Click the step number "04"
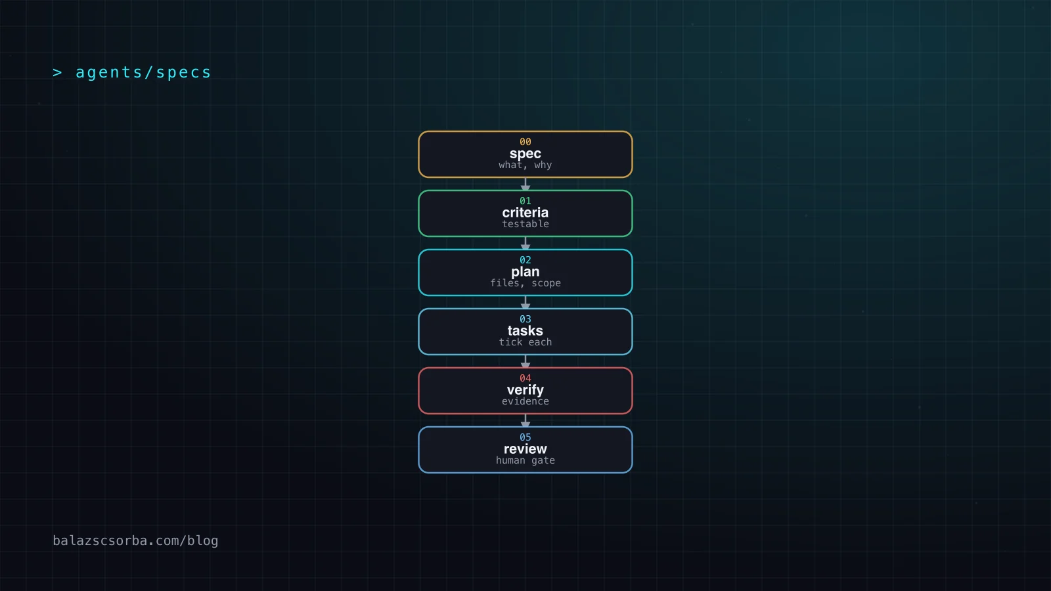1051x591 pixels. 525,378
